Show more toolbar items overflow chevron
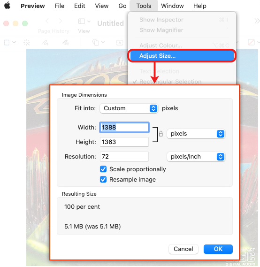Image resolution: width=260 pixels, height=267 pixels. point(257,21)
